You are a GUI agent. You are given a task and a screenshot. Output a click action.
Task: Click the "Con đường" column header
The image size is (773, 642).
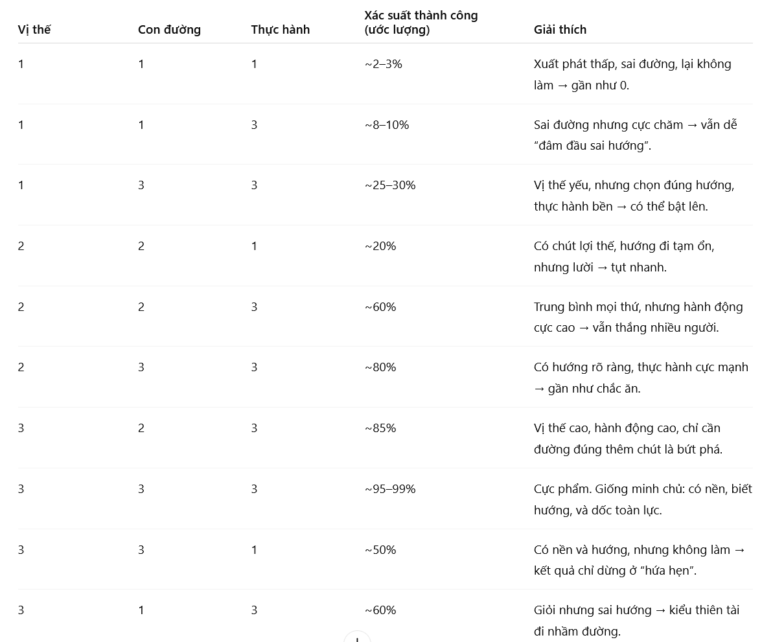(x=169, y=30)
